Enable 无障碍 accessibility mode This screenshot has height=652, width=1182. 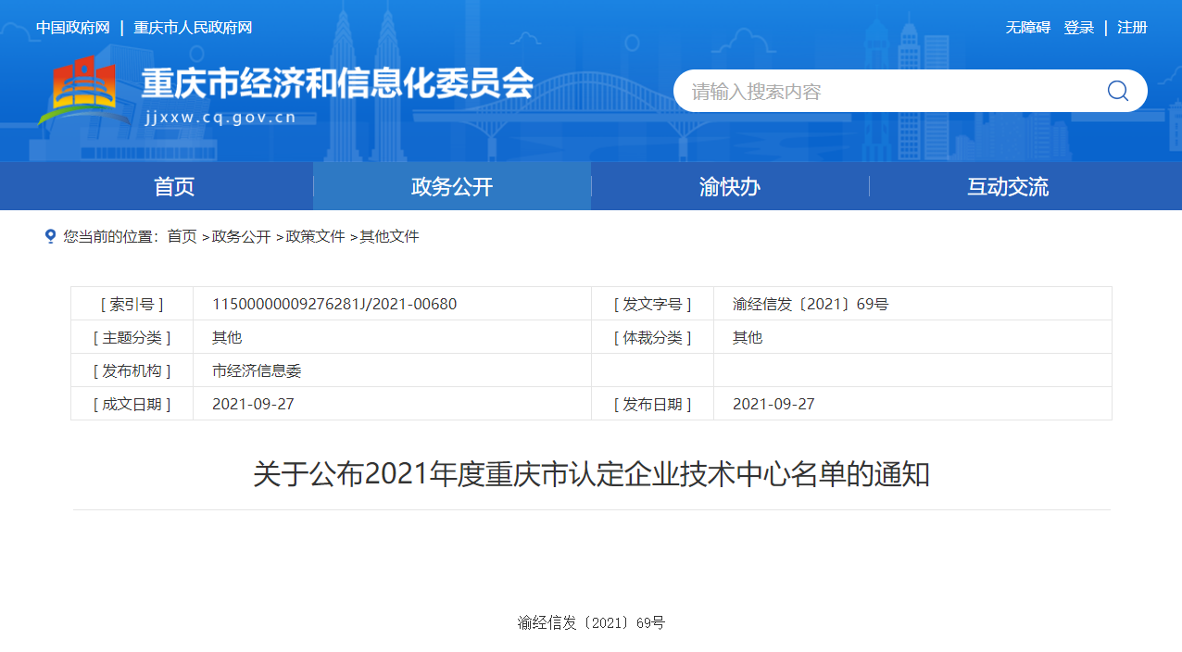coord(1028,28)
